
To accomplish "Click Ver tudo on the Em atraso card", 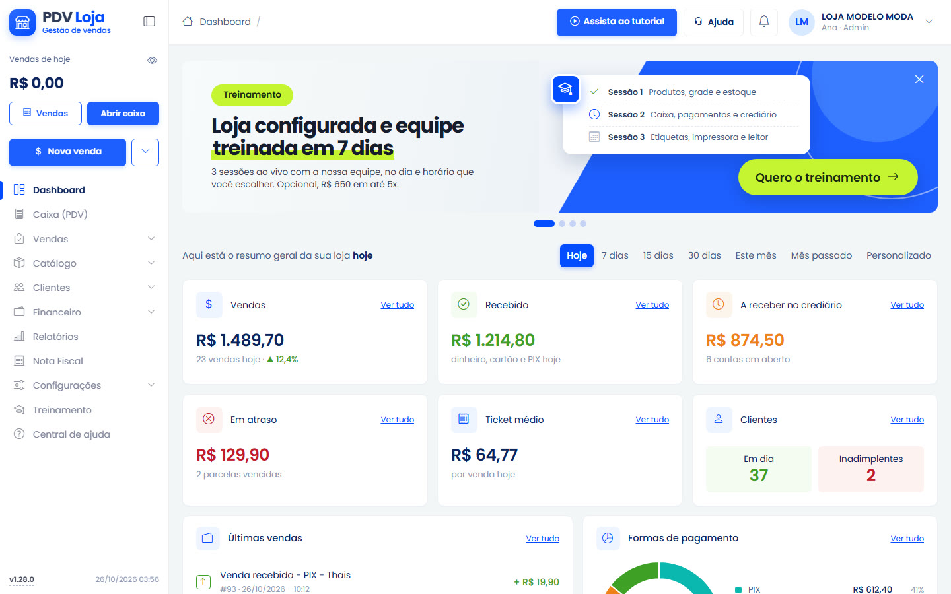I will (398, 420).
